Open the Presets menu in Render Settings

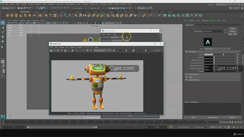109,34
